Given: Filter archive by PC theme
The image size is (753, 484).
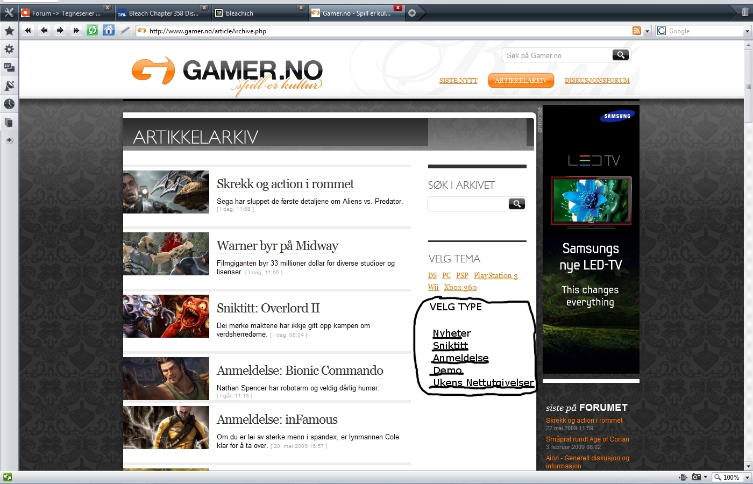Looking at the screenshot, I should point(446,275).
